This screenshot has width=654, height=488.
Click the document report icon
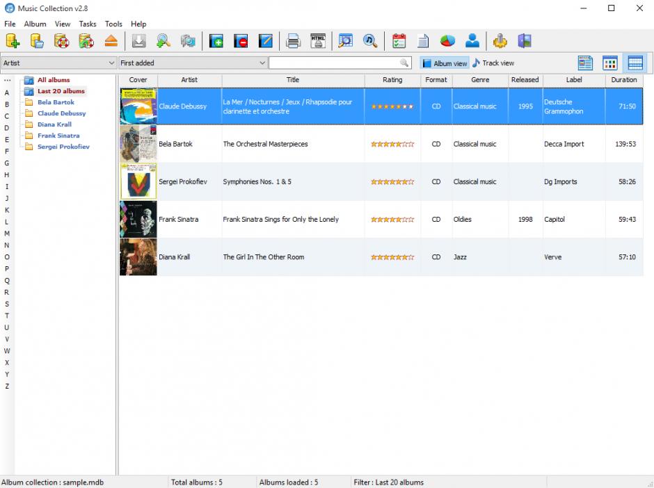pyautogui.click(x=423, y=41)
